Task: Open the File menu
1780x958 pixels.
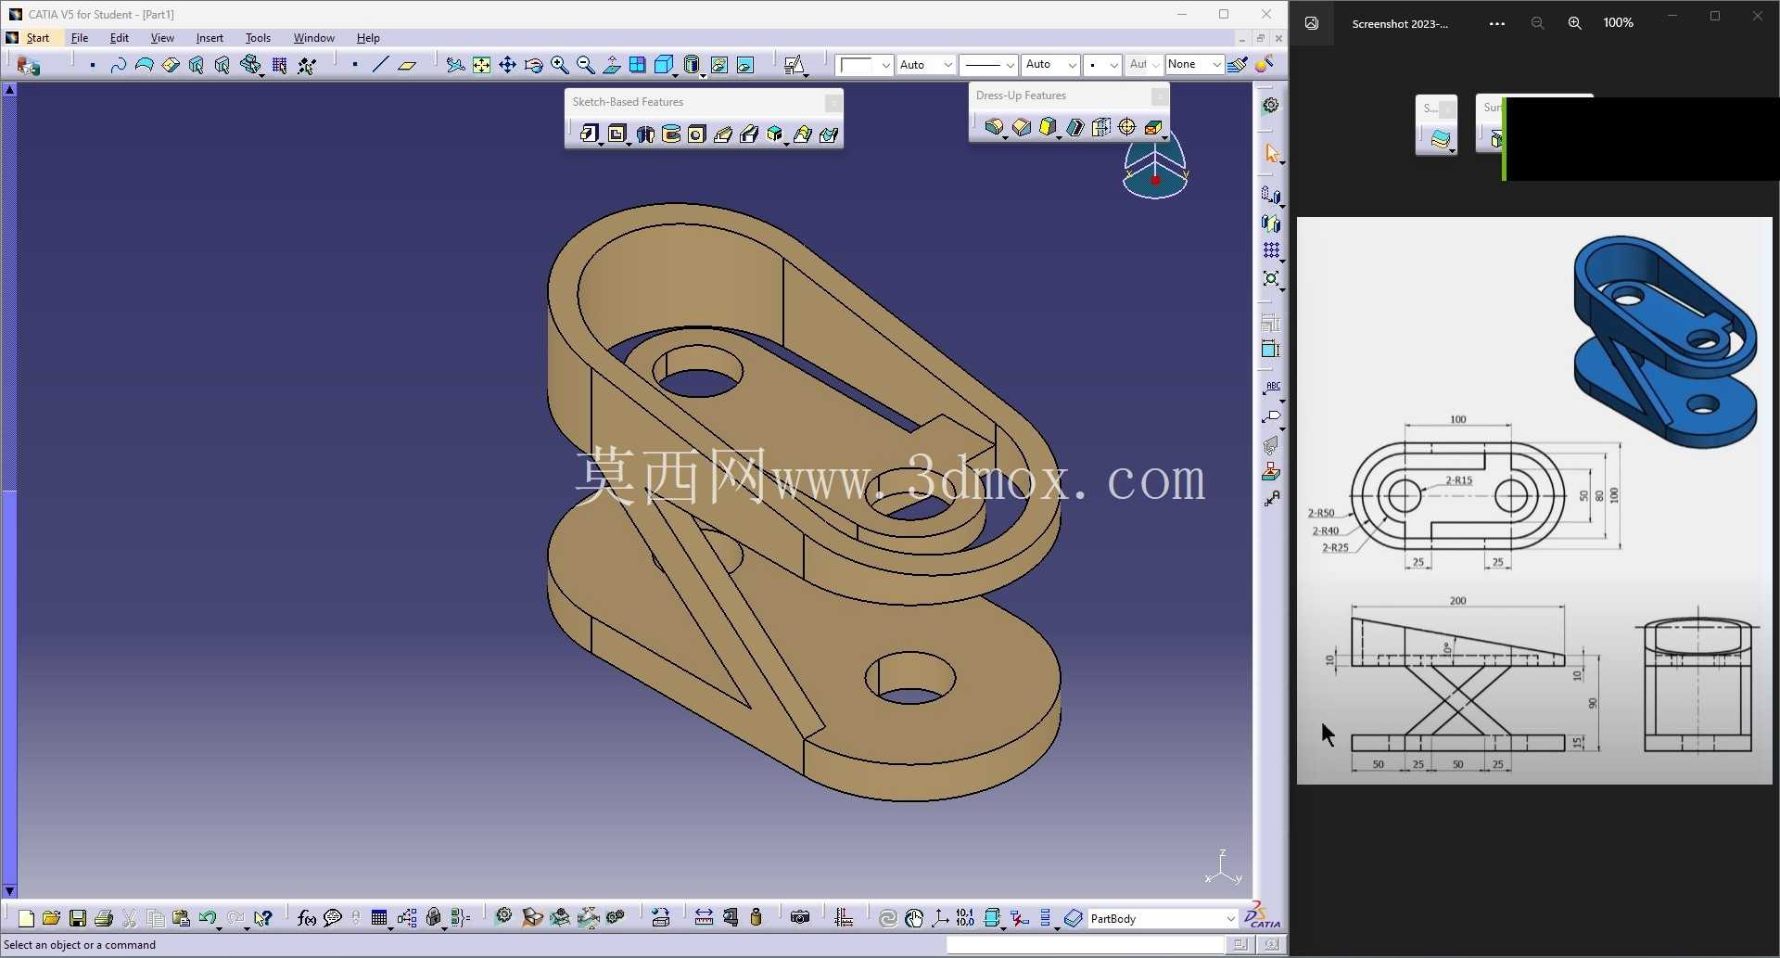Action: pyautogui.click(x=80, y=38)
